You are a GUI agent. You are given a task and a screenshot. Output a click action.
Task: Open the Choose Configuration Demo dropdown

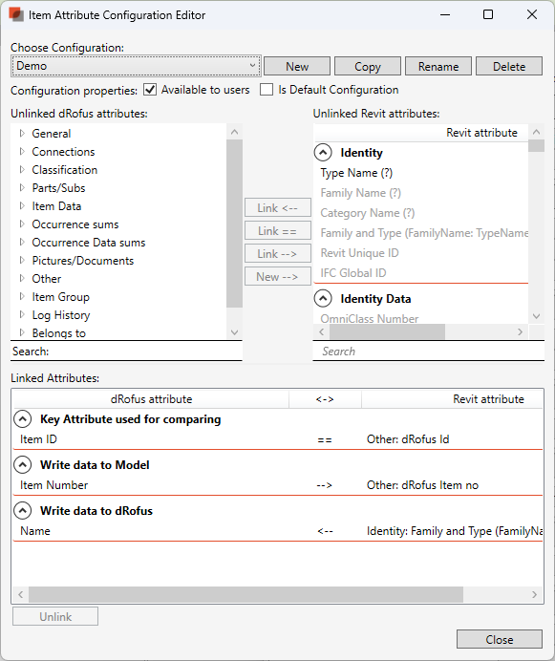pos(136,66)
